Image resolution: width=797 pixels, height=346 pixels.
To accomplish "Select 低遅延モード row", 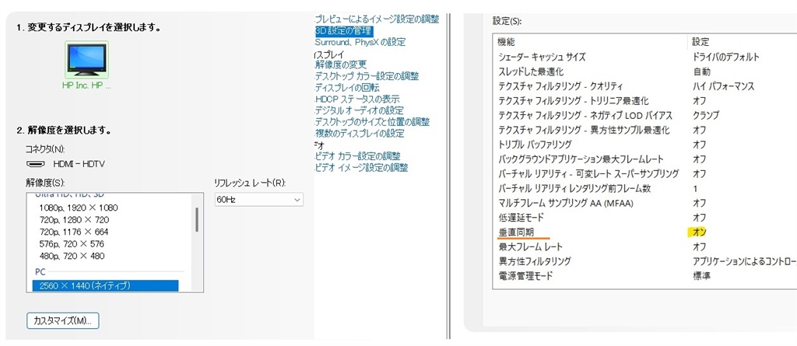I will pyautogui.click(x=645, y=218).
